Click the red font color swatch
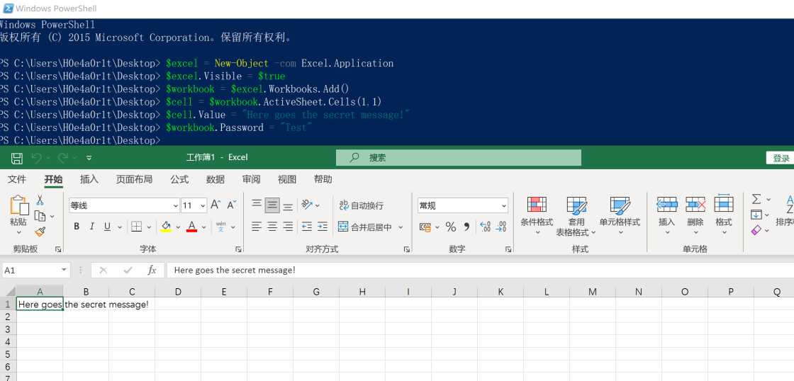Viewport: 794px width, 381px height. [191, 227]
